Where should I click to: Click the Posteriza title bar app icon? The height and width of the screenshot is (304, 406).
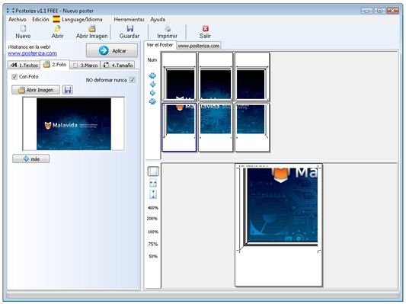click(11, 11)
